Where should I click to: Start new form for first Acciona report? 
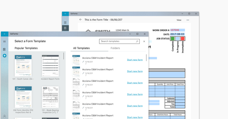[x=135, y=60]
